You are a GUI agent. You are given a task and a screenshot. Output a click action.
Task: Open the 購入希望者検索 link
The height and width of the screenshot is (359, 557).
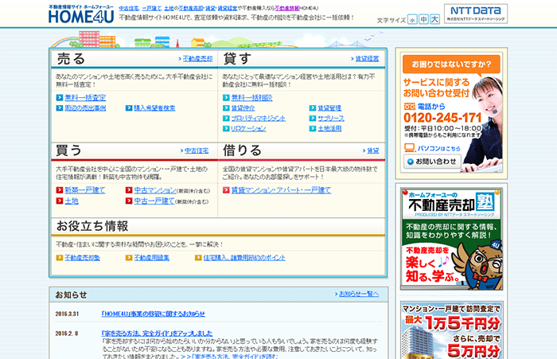pyautogui.click(x=154, y=108)
